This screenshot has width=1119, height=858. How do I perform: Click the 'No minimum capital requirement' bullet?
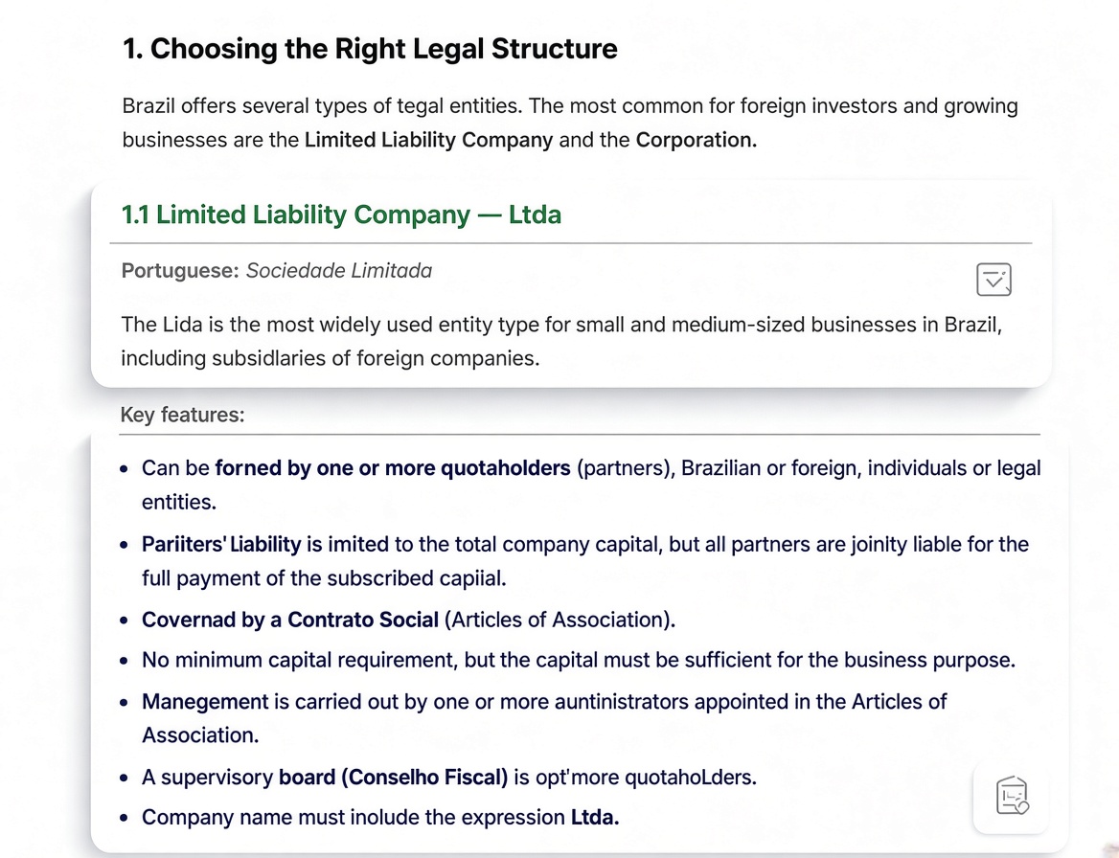pos(578,661)
